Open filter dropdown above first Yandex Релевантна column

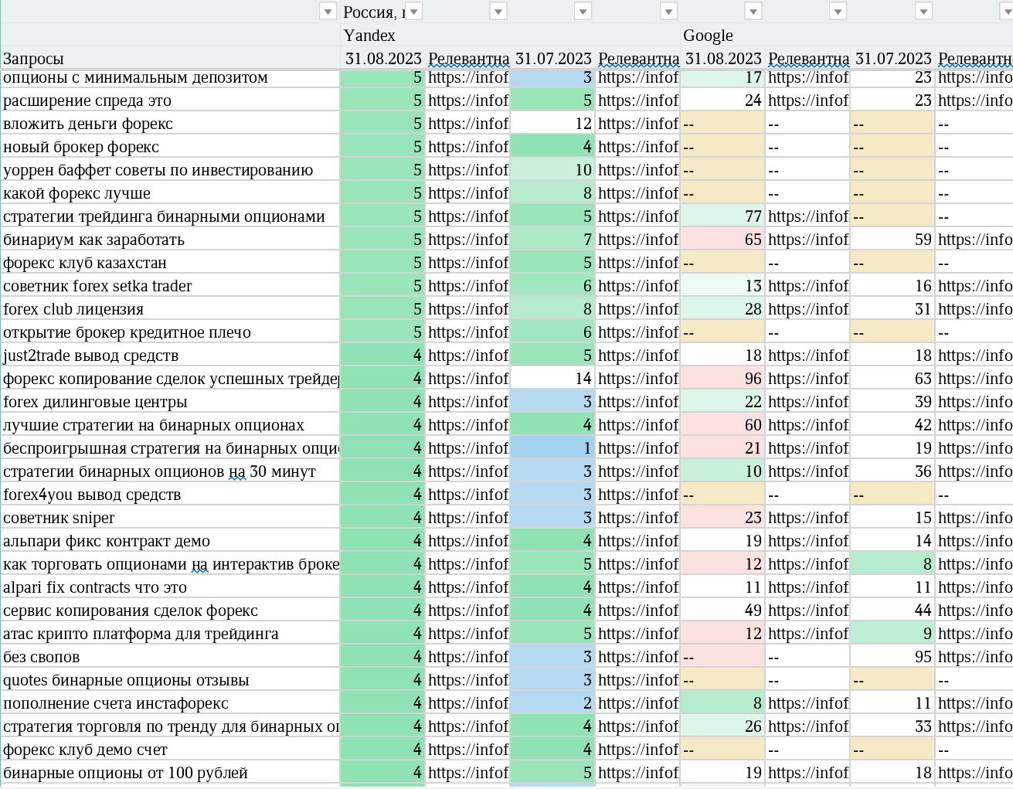click(498, 12)
